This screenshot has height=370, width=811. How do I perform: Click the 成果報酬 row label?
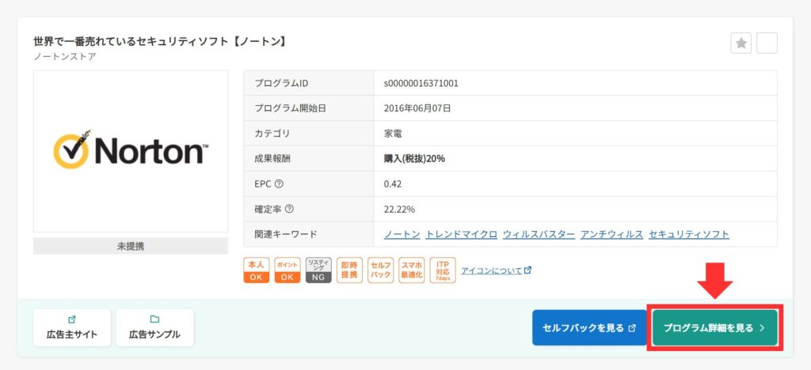[x=272, y=159]
